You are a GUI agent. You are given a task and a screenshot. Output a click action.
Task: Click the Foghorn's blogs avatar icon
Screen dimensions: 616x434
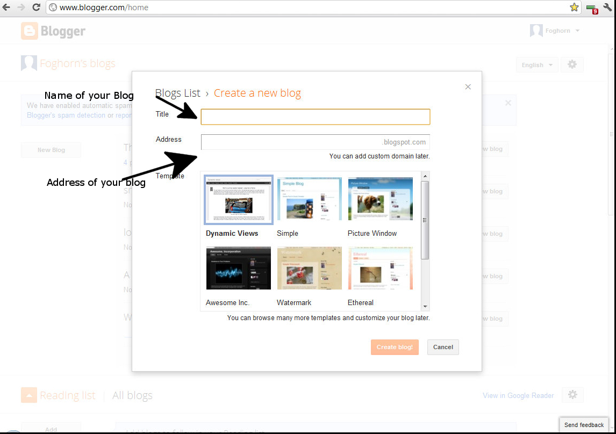point(29,63)
